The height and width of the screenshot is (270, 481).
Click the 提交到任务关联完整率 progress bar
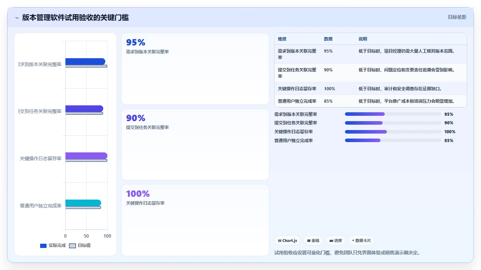(x=393, y=123)
